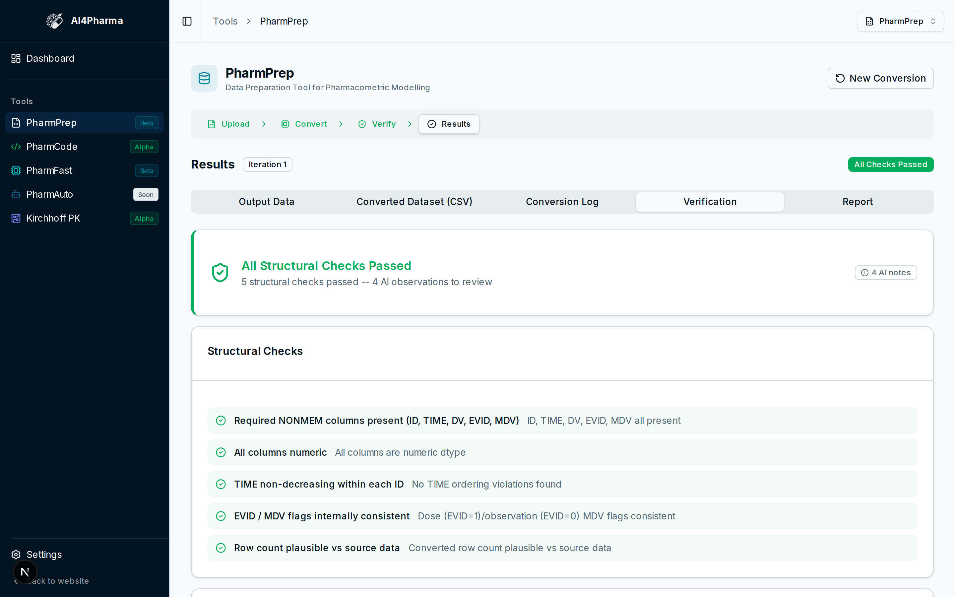Switch to the Output Data tab
This screenshot has width=955, height=597.
coord(266,202)
